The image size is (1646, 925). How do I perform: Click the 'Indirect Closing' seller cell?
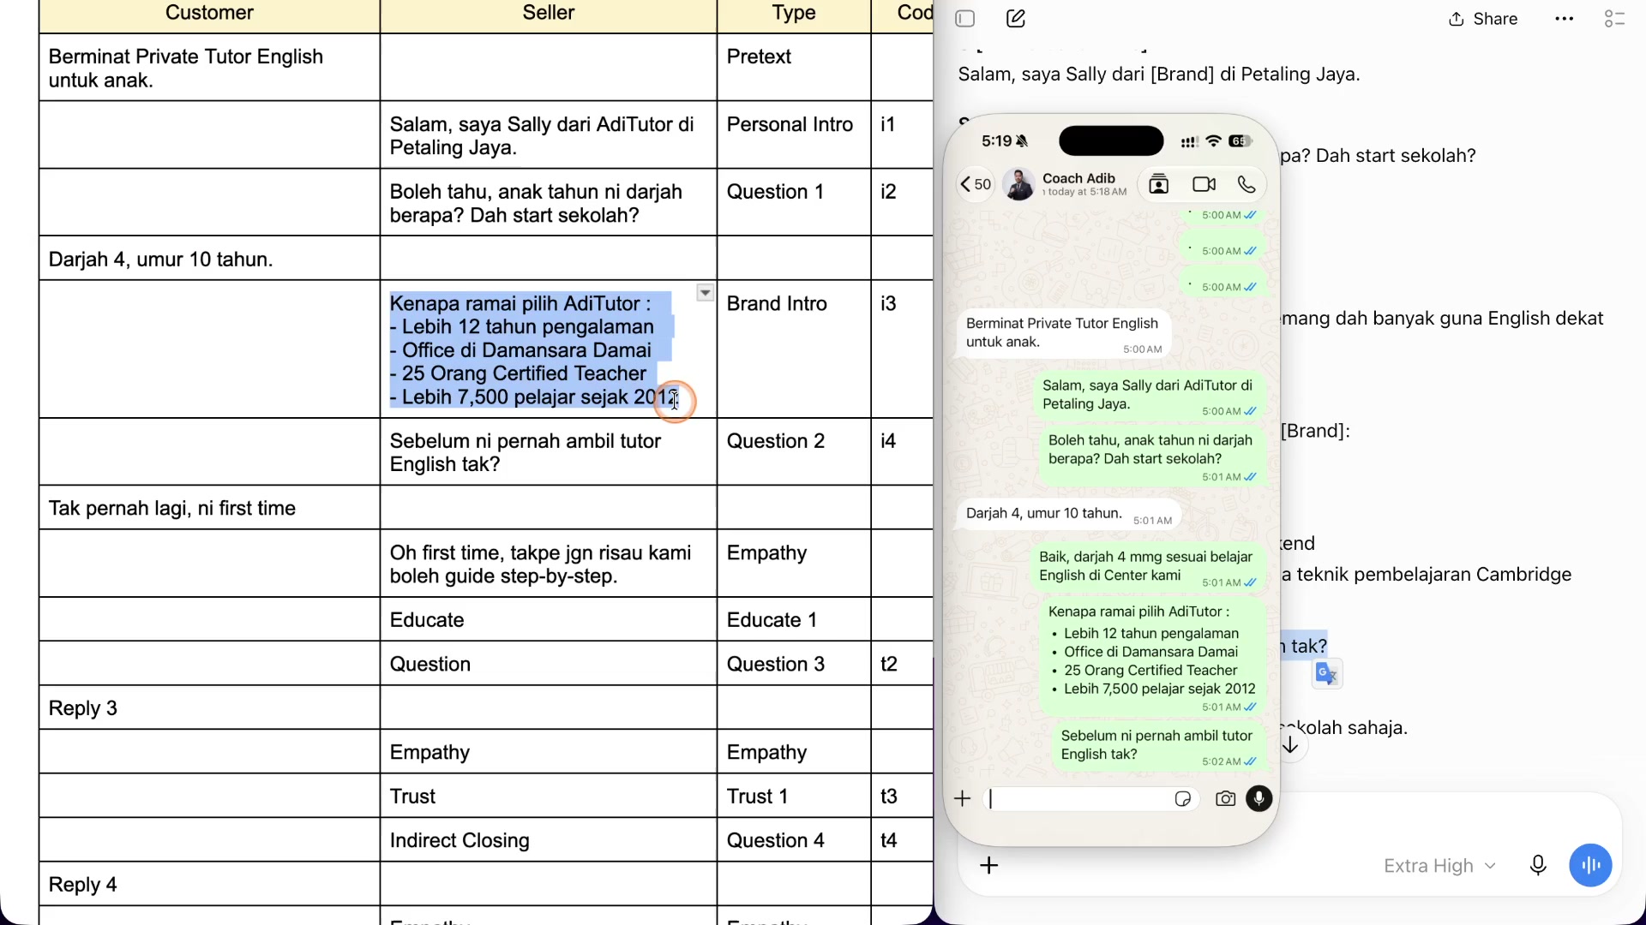(x=549, y=840)
